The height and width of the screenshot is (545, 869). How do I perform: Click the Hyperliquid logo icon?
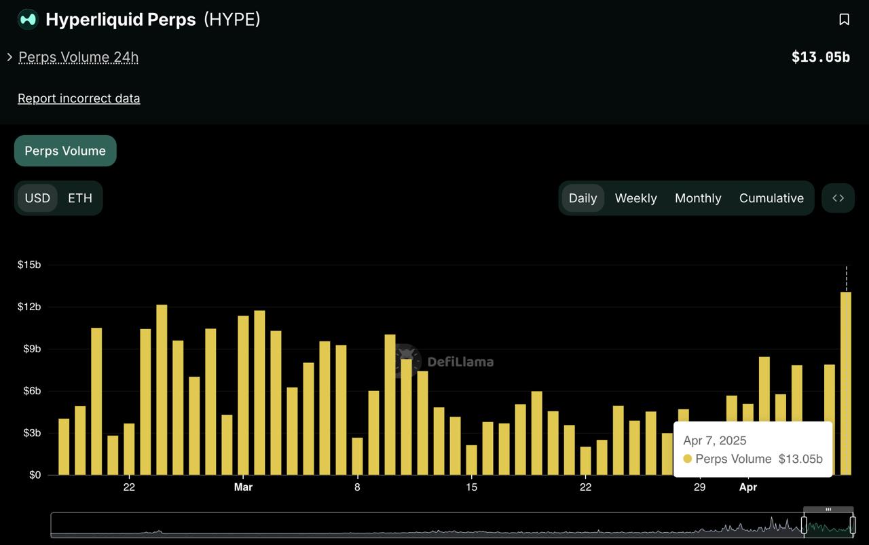[28, 20]
